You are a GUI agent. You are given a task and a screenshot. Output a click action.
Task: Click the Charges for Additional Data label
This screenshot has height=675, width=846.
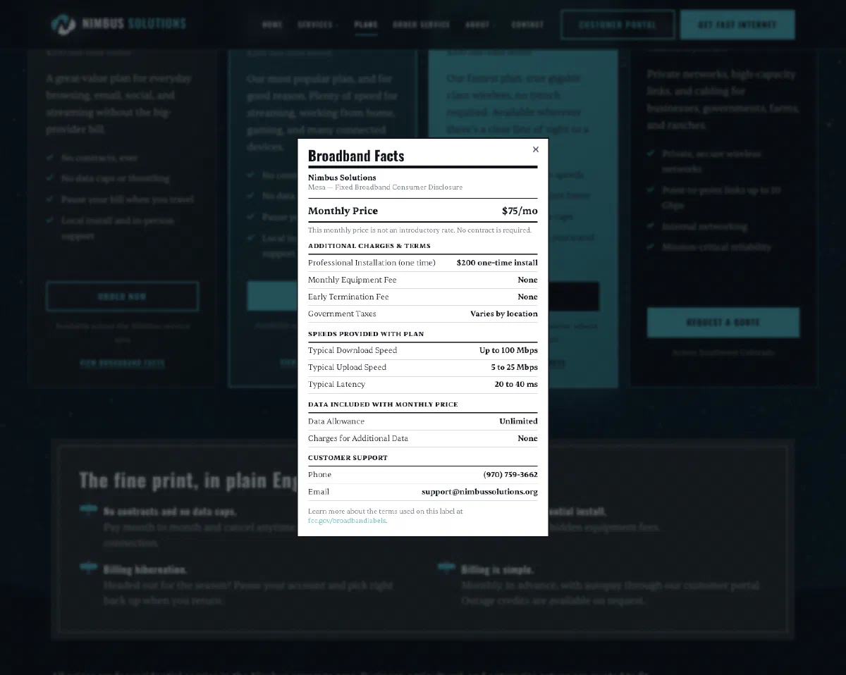click(358, 438)
